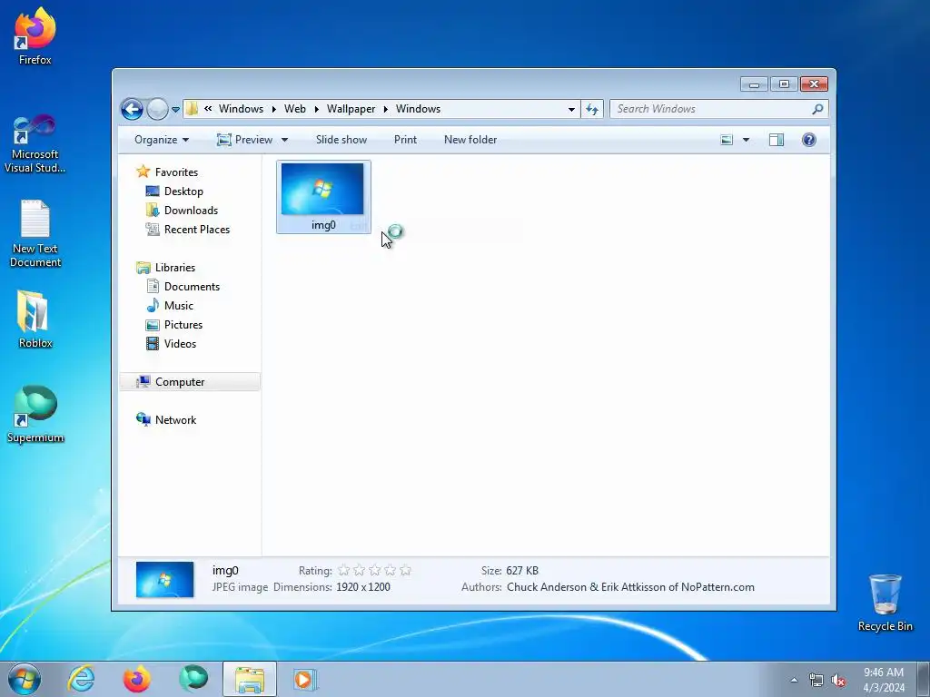Select Recycle Bin on desktop
Image resolution: width=930 pixels, height=697 pixels.
click(x=885, y=604)
